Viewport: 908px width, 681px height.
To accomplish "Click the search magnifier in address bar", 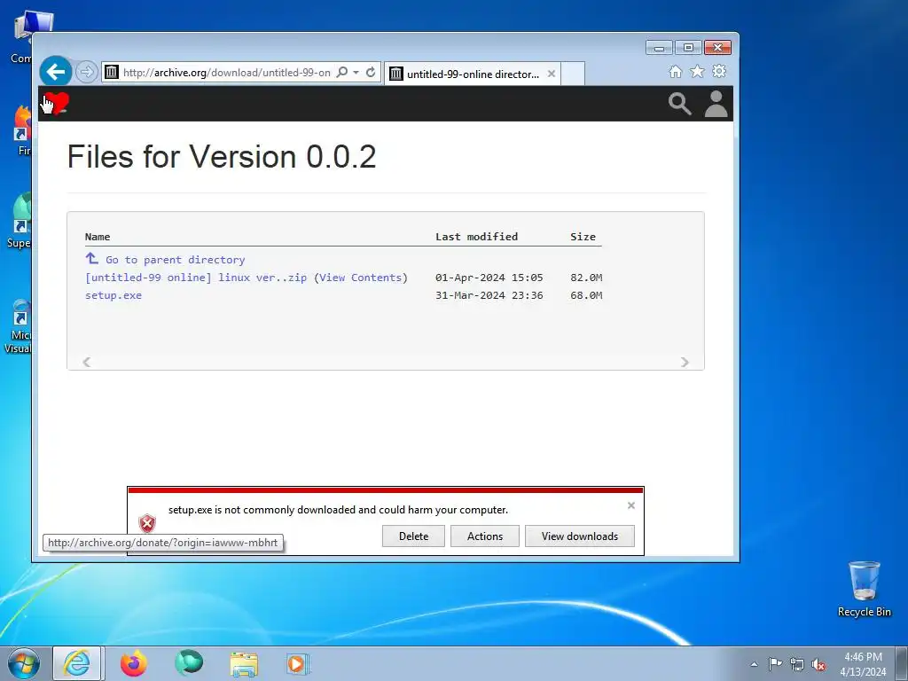I will pos(342,73).
